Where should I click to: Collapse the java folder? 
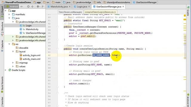[9, 18]
